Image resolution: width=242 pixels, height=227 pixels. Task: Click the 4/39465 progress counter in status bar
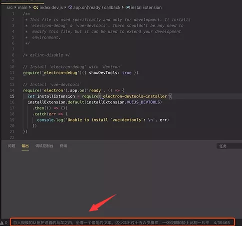[x=222, y=222]
